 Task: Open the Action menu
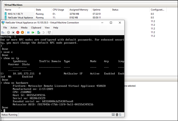tap(14, 27)
